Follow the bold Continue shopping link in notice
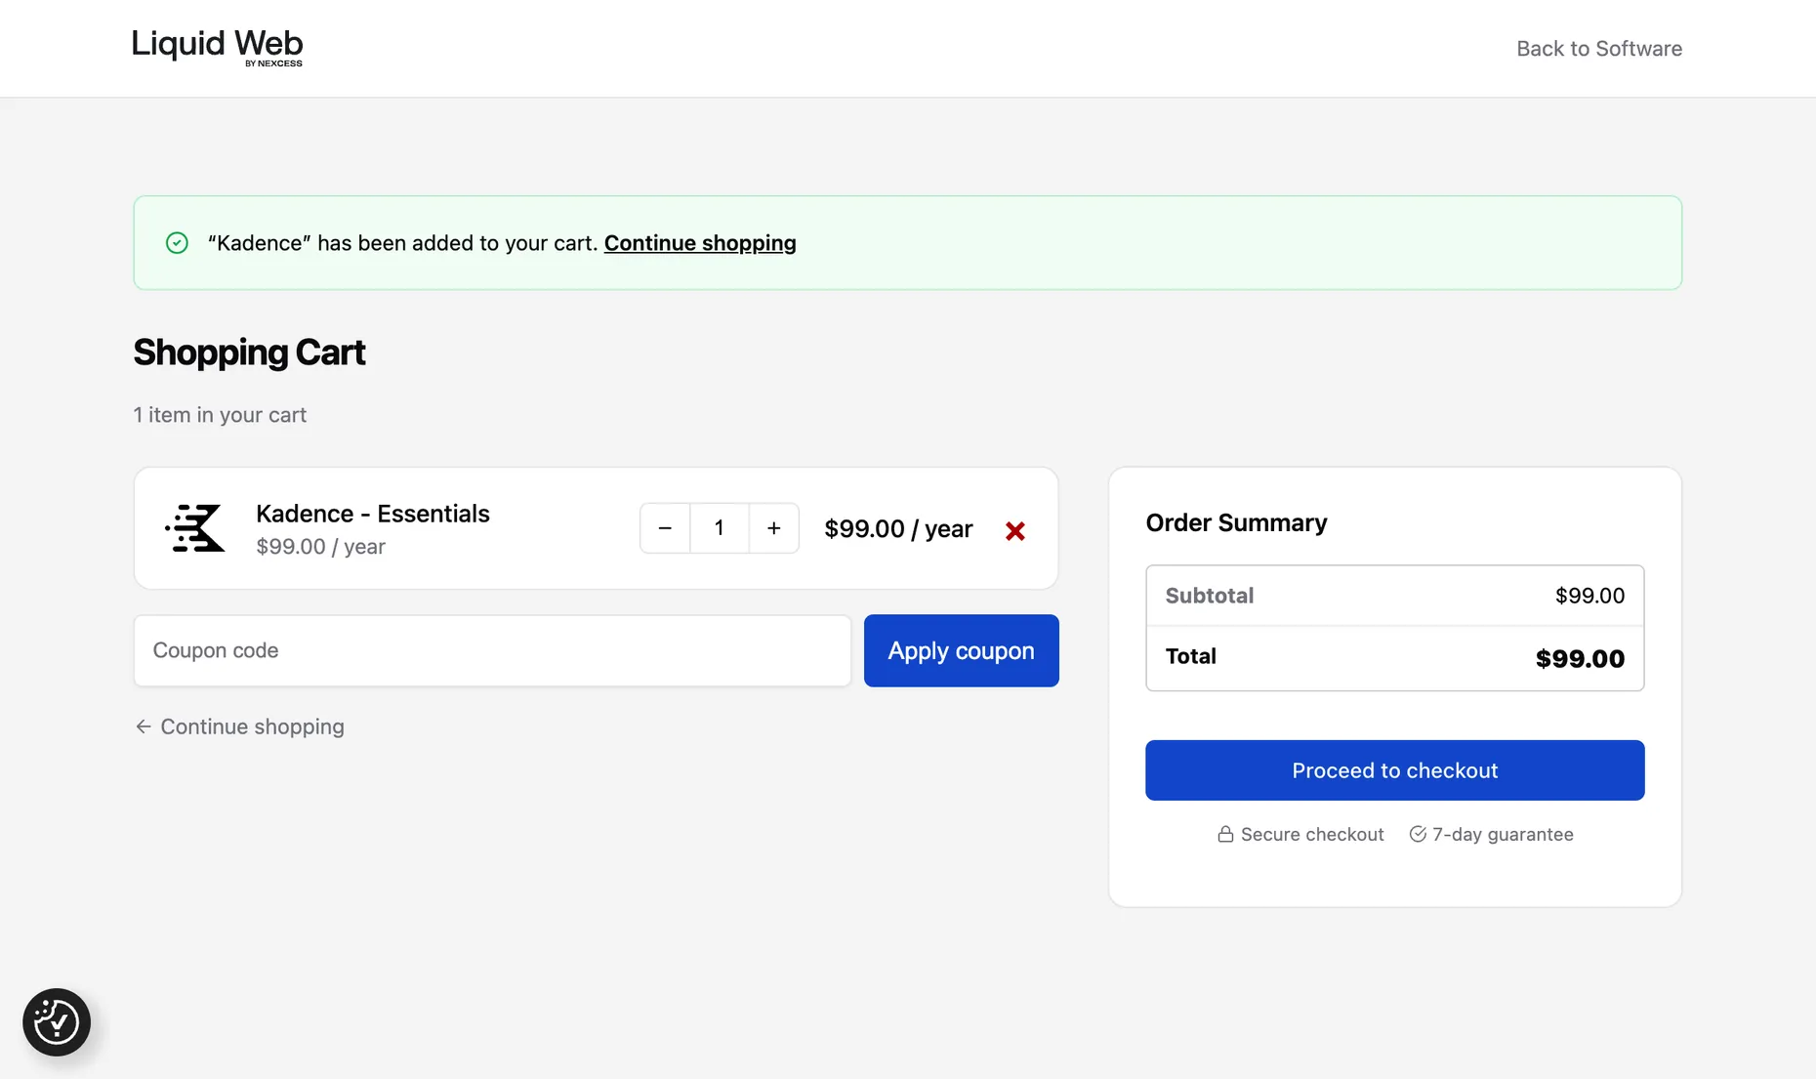Screen dimensions: 1816x1079 point(699,242)
